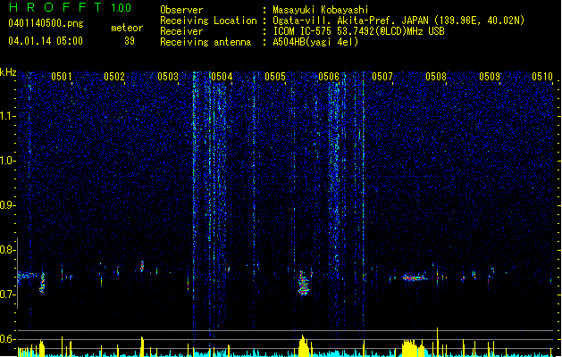Select the 0507 time marker label
This screenshot has width=562, height=357.
tap(382, 77)
